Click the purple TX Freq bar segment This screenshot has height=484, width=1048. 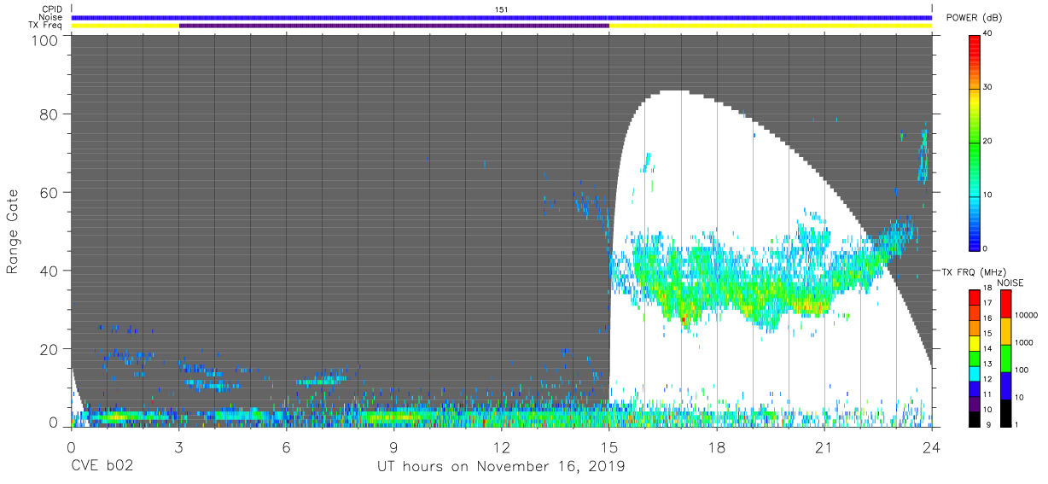click(393, 26)
